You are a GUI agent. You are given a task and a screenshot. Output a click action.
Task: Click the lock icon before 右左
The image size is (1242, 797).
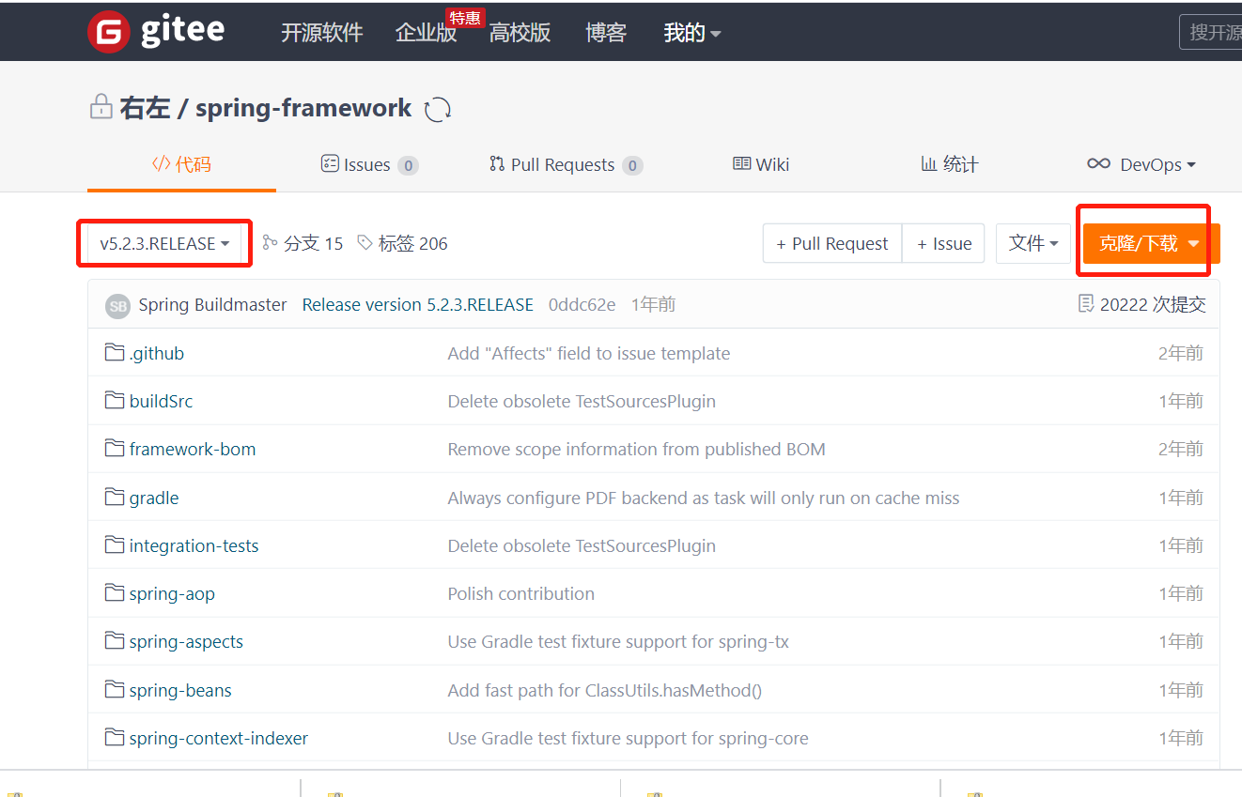click(101, 107)
